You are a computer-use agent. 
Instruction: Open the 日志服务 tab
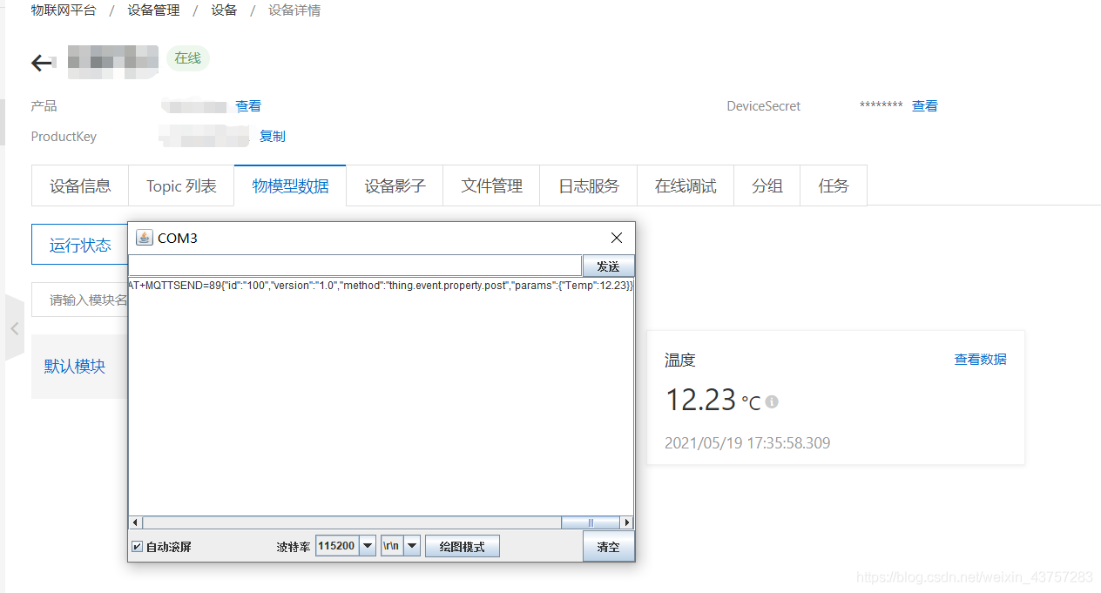tap(589, 185)
